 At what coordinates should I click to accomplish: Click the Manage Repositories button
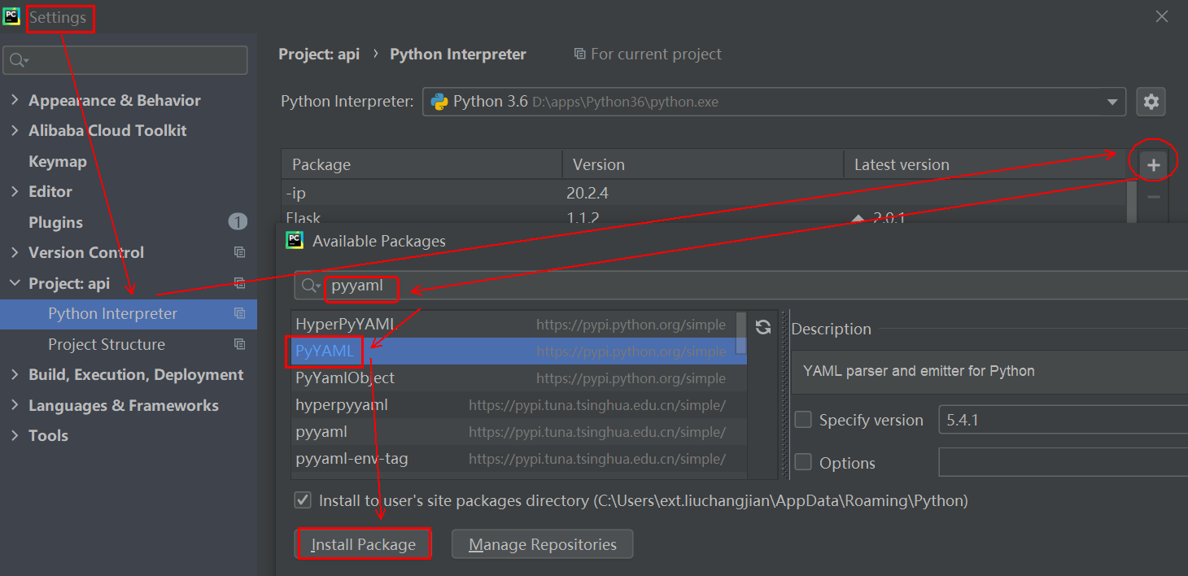[542, 544]
